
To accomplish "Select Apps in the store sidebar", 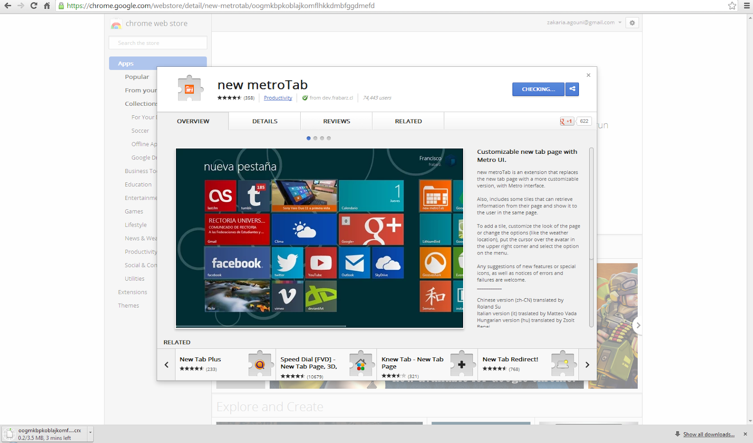I will (158, 63).
